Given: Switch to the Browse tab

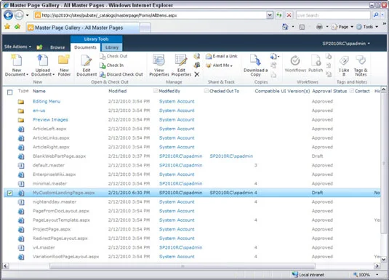Looking at the screenshot, I should point(57,47).
